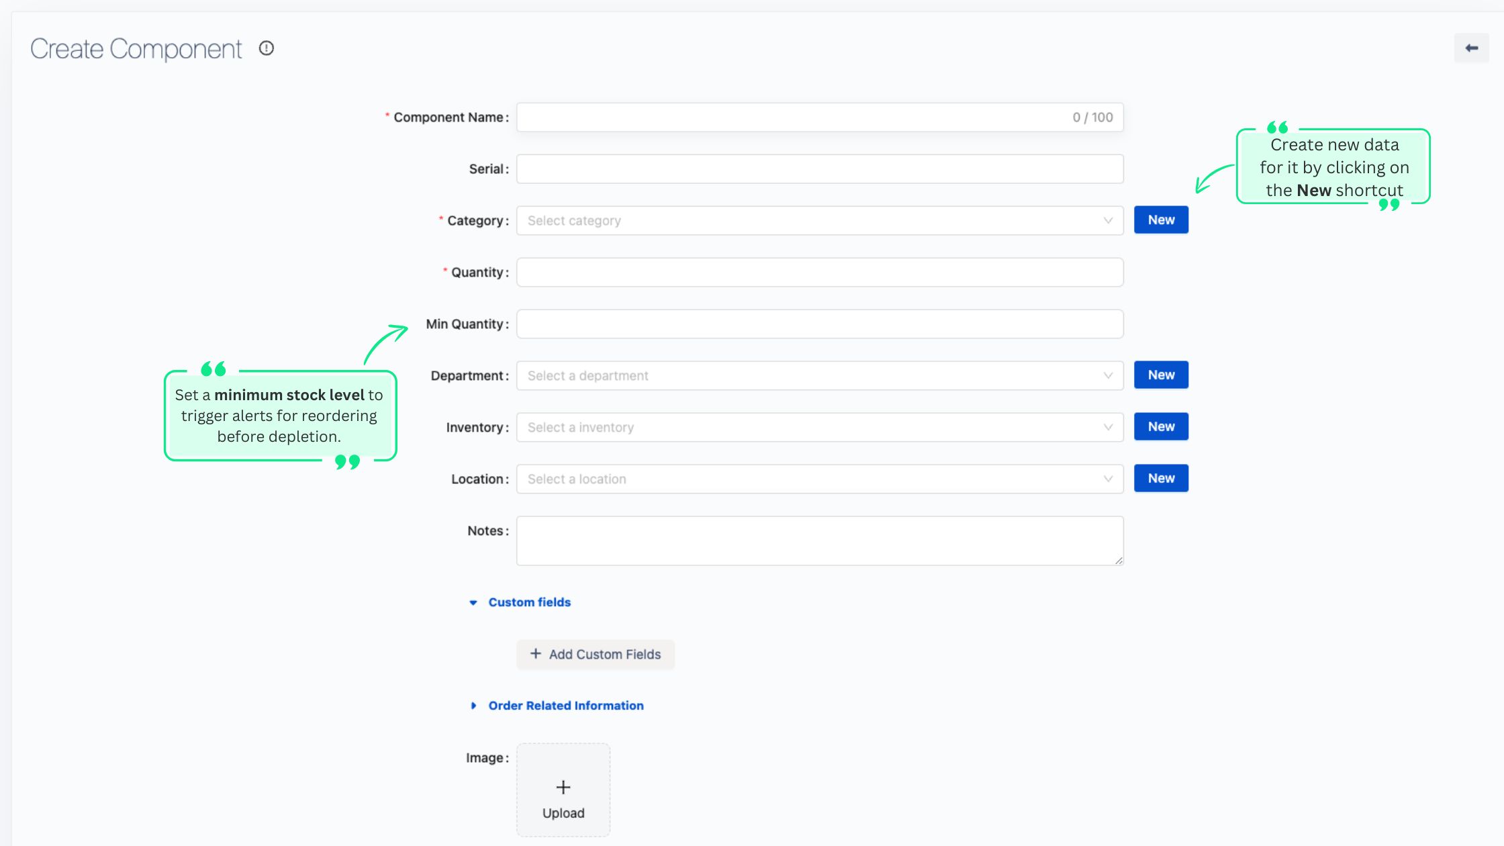1504x846 pixels.
Task: Click the info icon beside Create Component
Action: pos(267,48)
